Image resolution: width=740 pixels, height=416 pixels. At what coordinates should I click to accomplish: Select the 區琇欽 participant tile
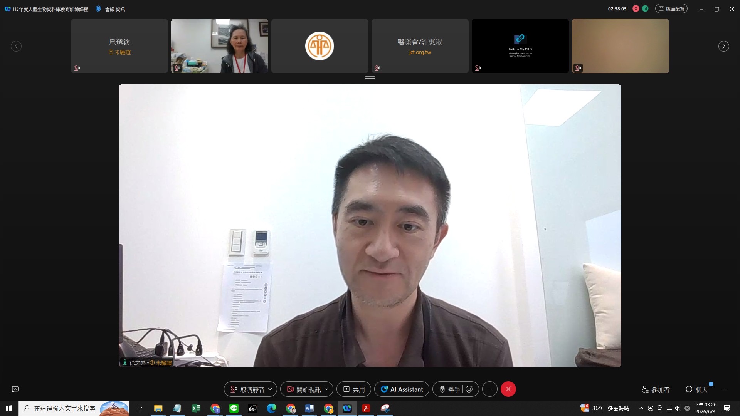pos(119,46)
